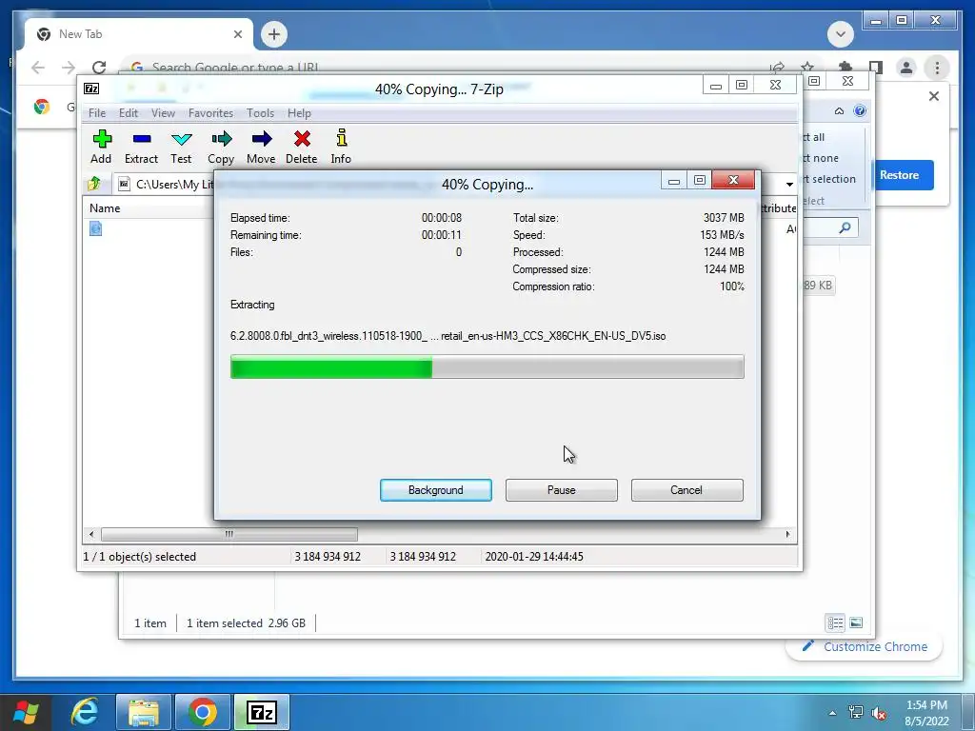Open File Explorer from taskbar
The height and width of the screenshot is (731, 975).
click(x=143, y=712)
